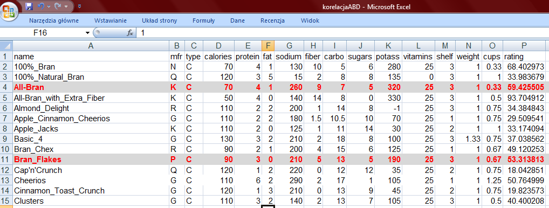Select the red 'Bran_Flakes' cell
Image resolution: width=549 pixels, height=208 pixels.
click(x=91, y=160)
